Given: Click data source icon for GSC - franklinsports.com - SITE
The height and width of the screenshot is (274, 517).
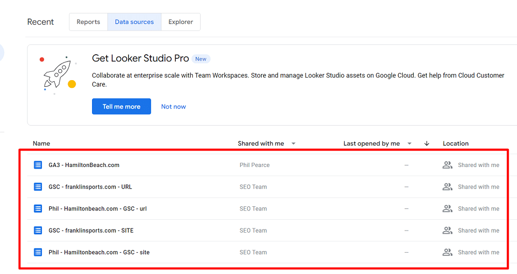Looking at the screenshot, I should coord(38,230).
